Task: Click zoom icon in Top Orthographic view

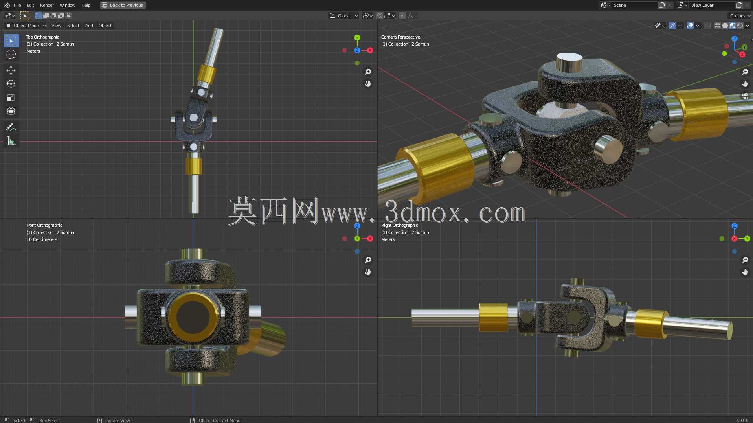Action: coord(368,72)
